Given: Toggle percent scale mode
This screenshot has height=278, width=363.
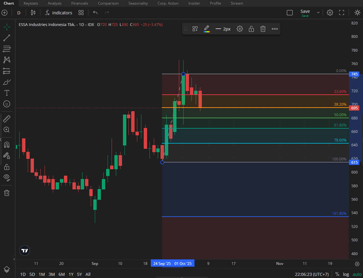Looking at the screenshot, I should click(x=337, y=274).
